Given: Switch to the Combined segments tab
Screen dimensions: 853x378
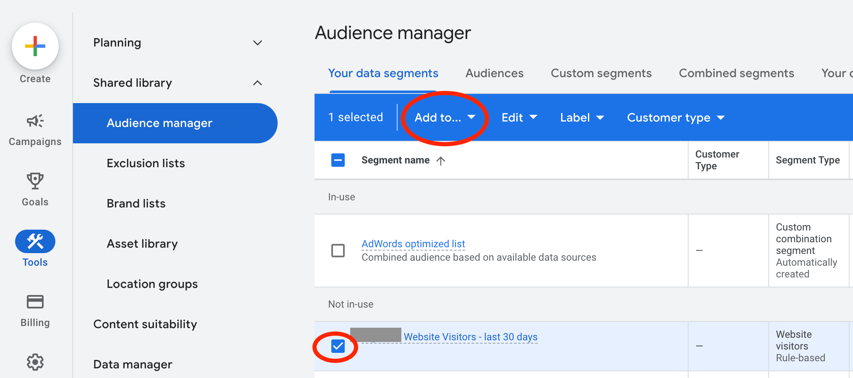Looking at the screenshot, I should [x=736, y=73].
